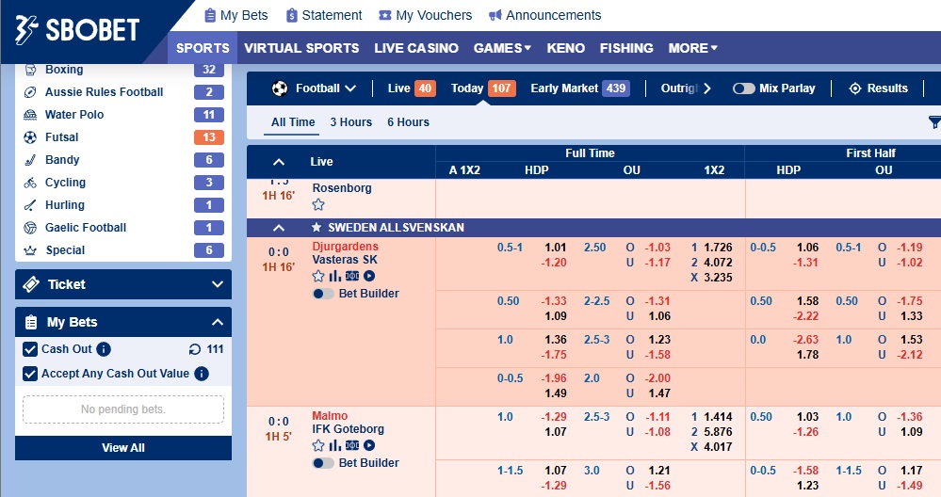Select Djurgardens home win odds 1.726

(x=719, y=248)
